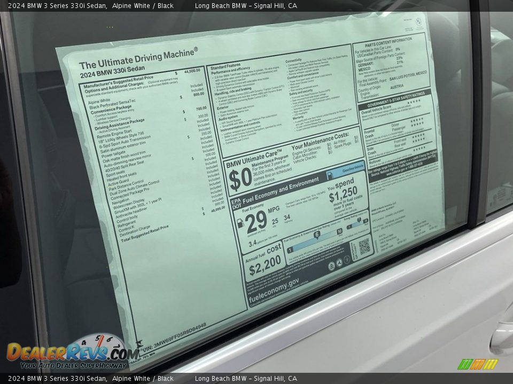Click the BMW roundel logo on the sticker

tap(418, 21)
